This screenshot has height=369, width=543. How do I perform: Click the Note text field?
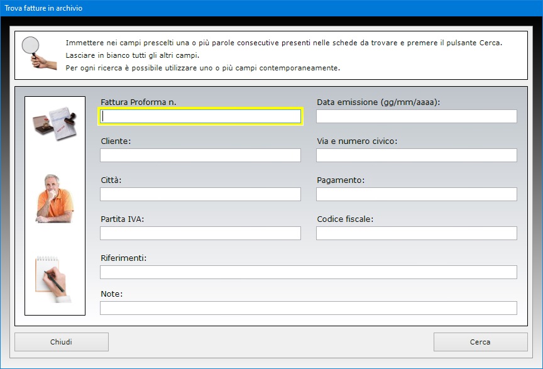click(x=308, y=308)
